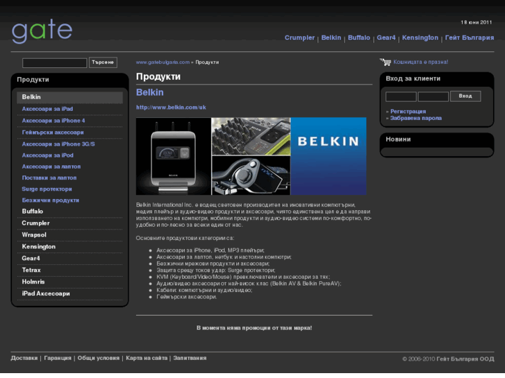The height and width of the screenshot is (378, 505).
Task: Open Поставки за лаптоп category
Action: coord(49,178)
